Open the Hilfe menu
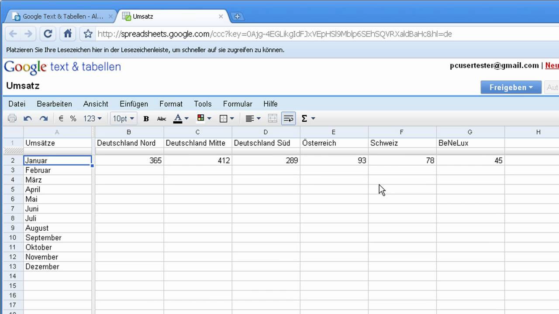 270,104
